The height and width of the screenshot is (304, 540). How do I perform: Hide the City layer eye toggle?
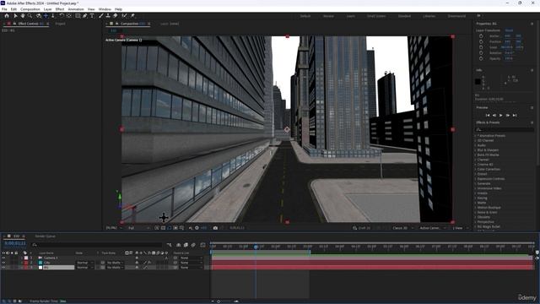coord(3,263)
